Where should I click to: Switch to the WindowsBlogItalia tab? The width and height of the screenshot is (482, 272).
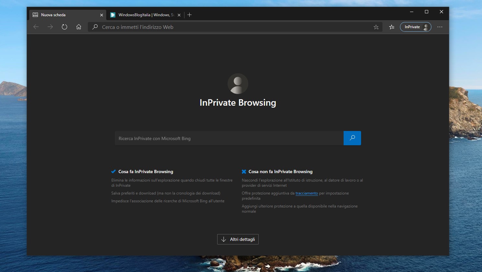coord(145,15)
